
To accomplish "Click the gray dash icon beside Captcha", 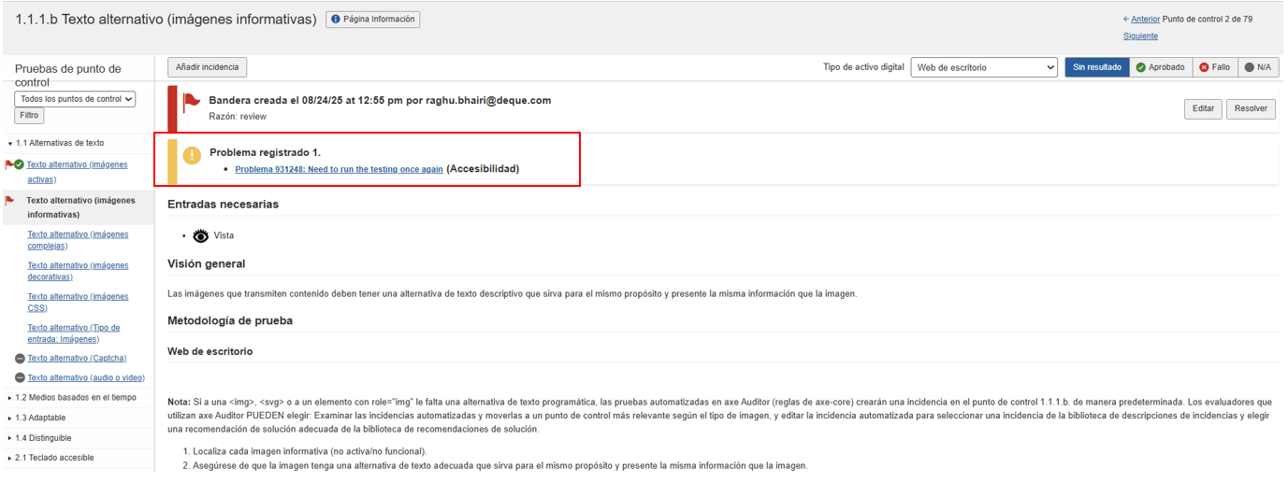I will 20,359.
